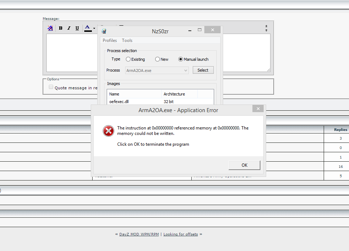Viewport: 349px width, 251px height.
Task: Click the Replies column header
Action: click(x=341, y=129)
